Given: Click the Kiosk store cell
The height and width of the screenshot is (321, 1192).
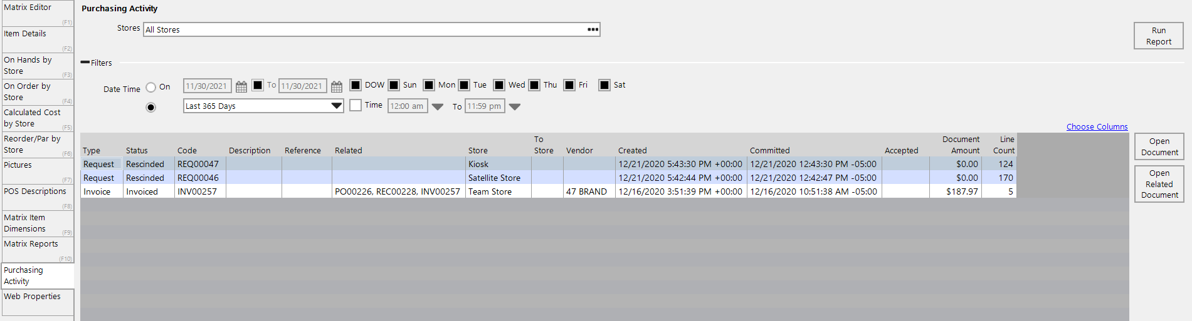Looking at the screenshot, I should pyautogui.click(x=498, y=164).
